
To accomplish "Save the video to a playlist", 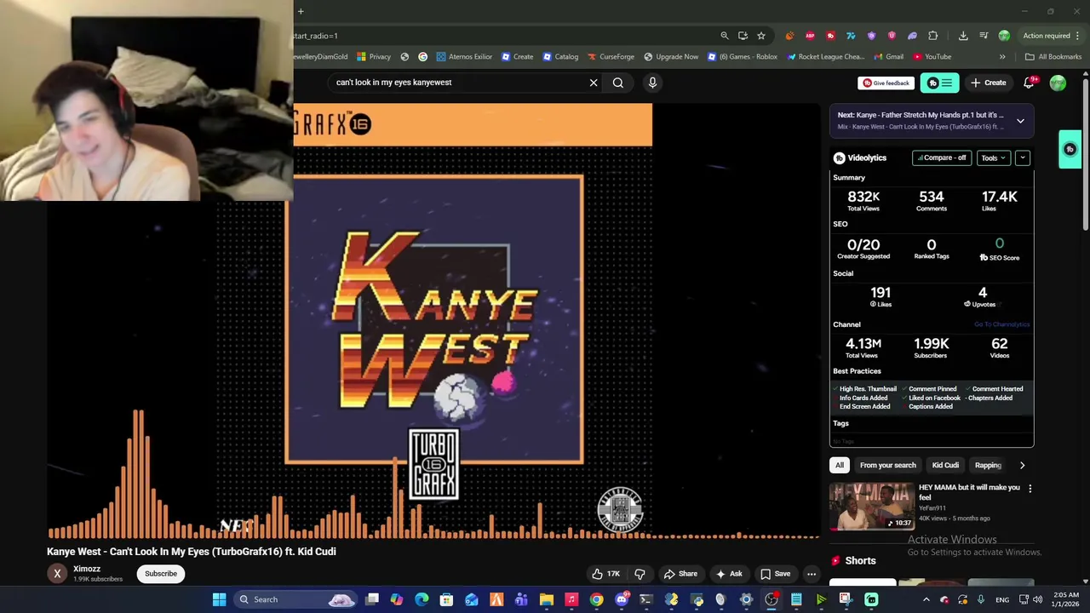I will (x=775, y=574).
